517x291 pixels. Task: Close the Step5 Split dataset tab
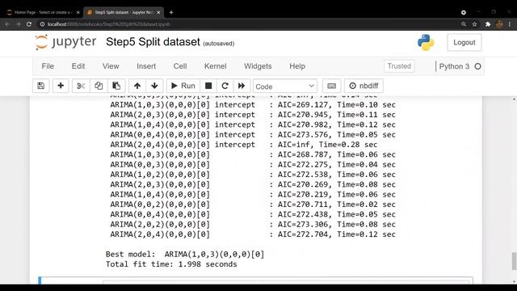pos(158,12)
